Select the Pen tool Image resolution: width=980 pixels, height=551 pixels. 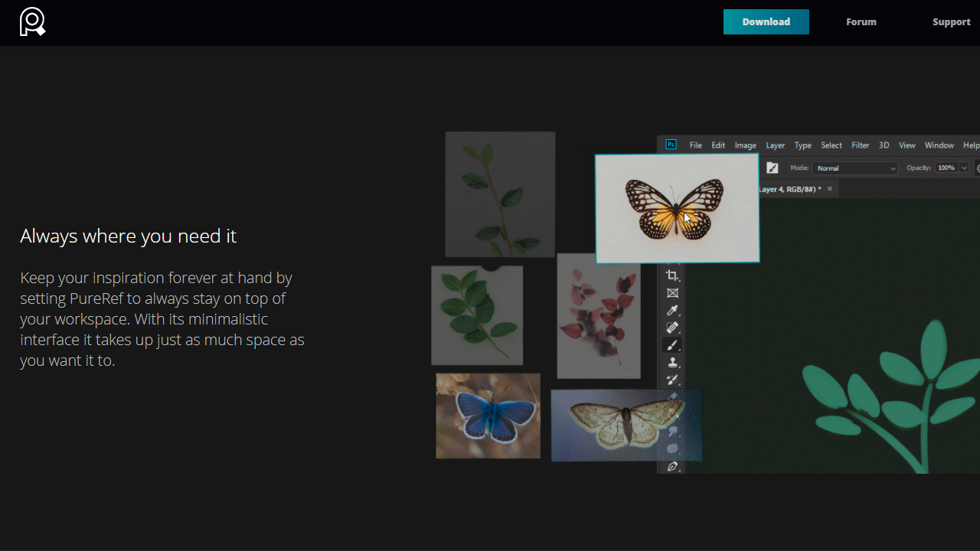pyautogui.click(x=672, y=466)
